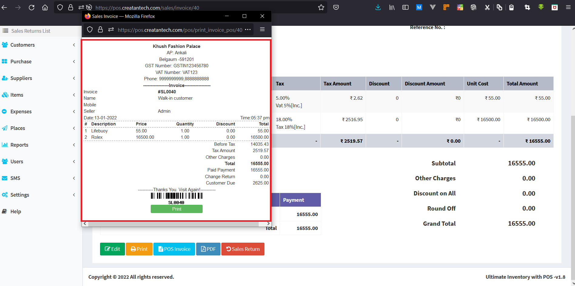Click the Discount on All label

tap(435, 193)
